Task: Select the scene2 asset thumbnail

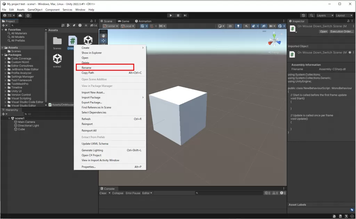Action: pyautogui.click(x=57, y=58)
